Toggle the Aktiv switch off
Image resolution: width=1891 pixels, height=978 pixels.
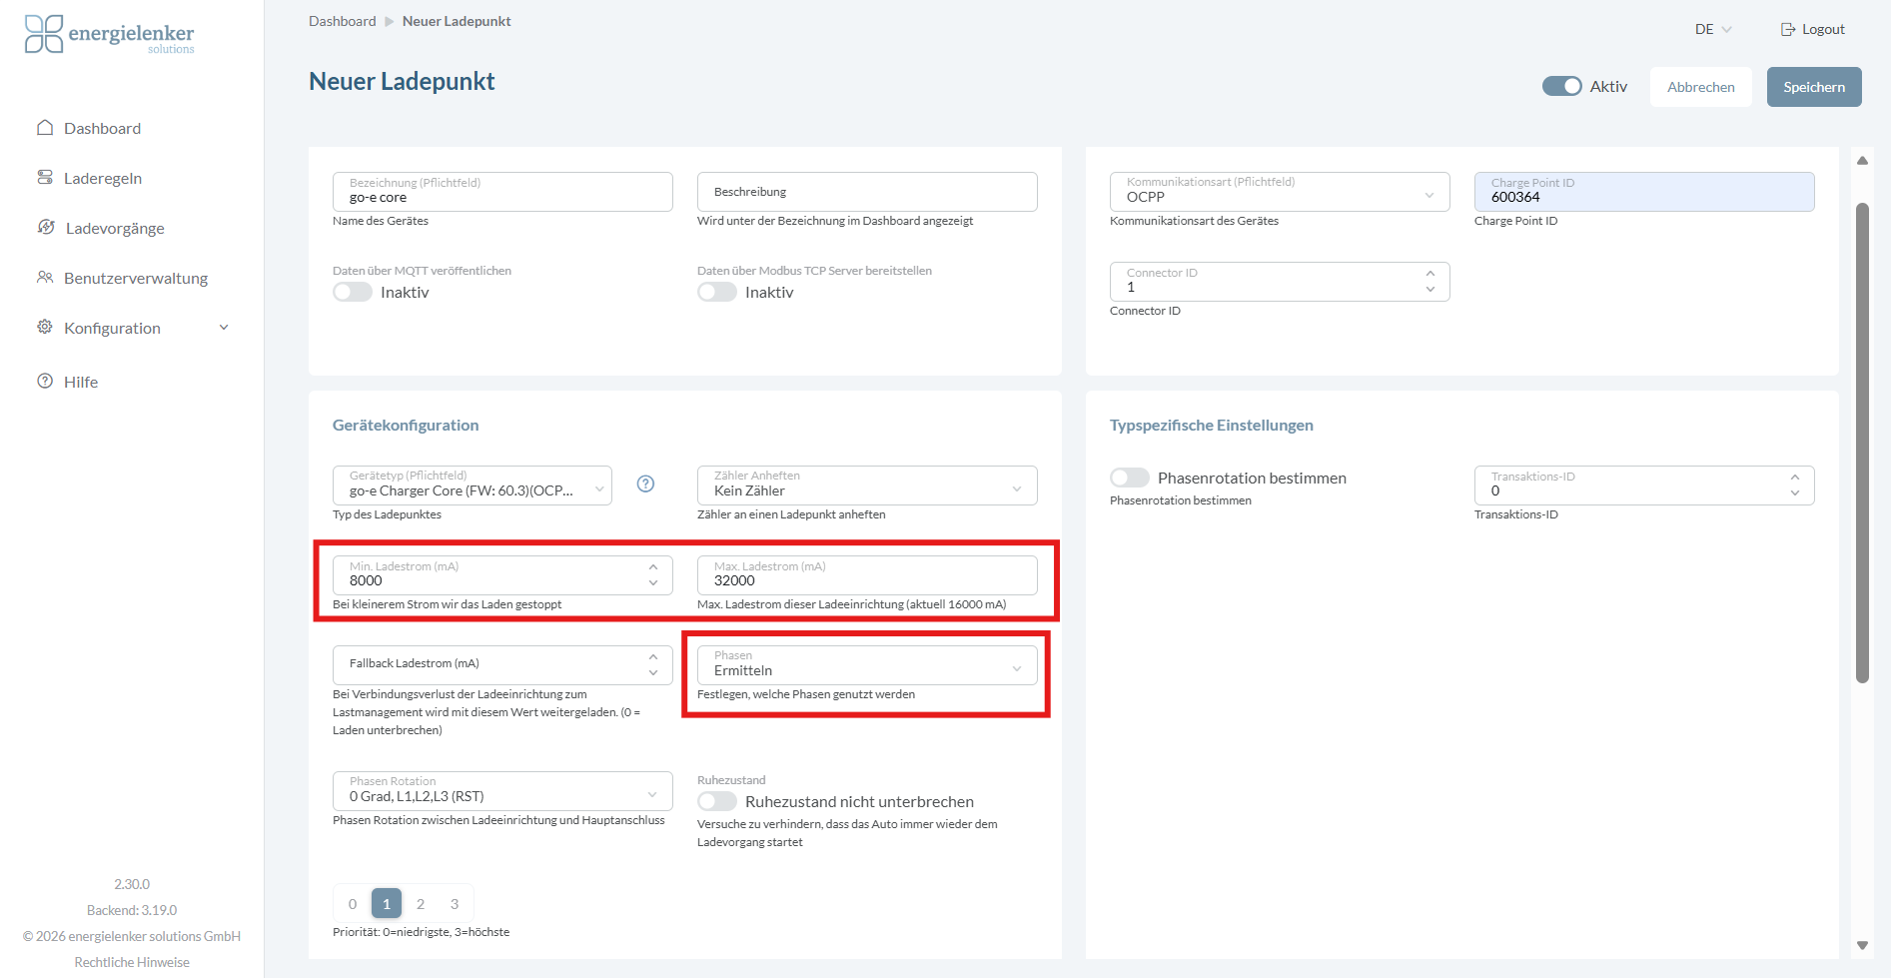pos(1561,87)
